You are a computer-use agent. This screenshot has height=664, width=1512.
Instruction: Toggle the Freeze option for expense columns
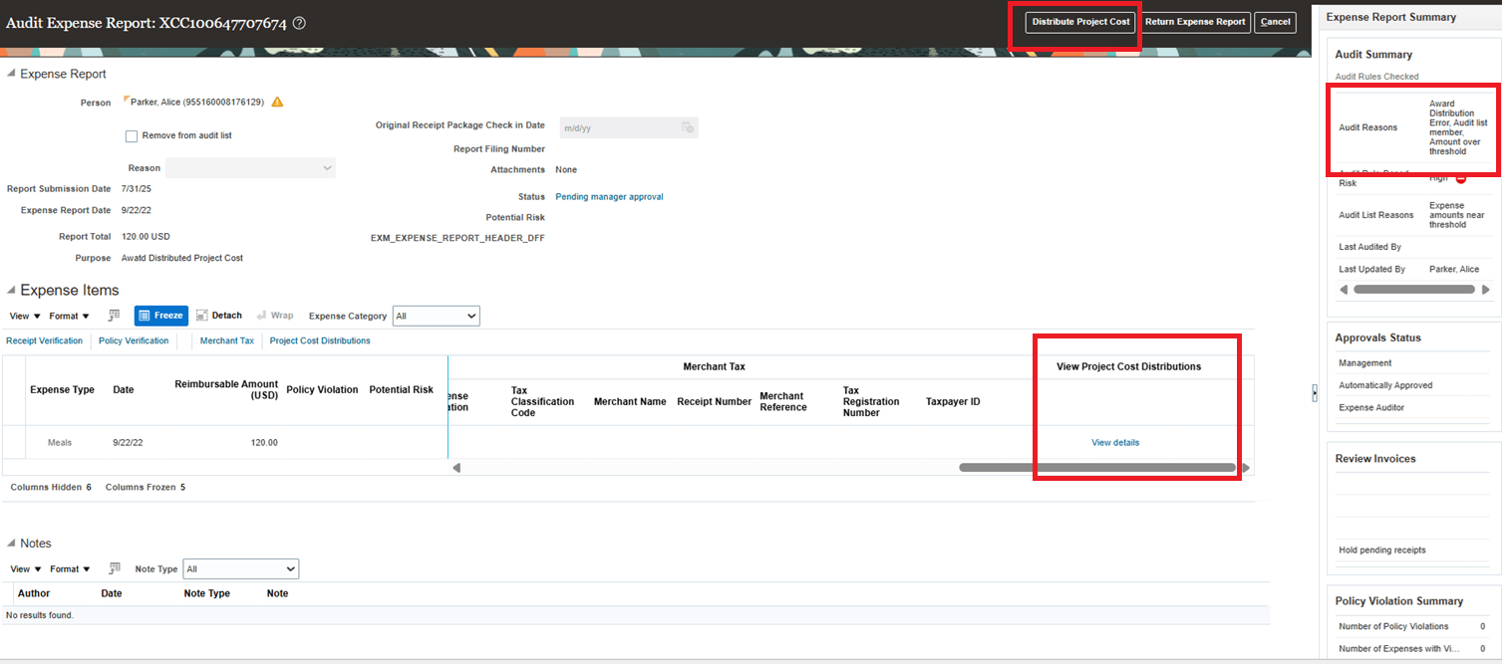tap(160, 315)
